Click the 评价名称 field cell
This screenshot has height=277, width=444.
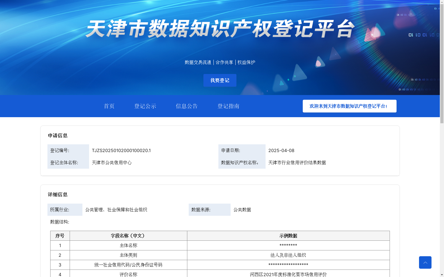pyautogui.click(x=128, y=274)
